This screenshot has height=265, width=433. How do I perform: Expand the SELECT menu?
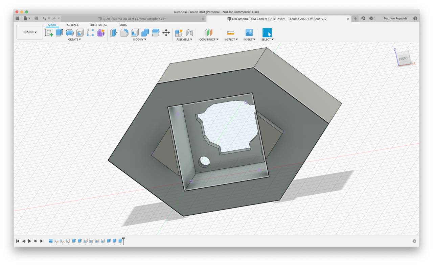point(267,40)
